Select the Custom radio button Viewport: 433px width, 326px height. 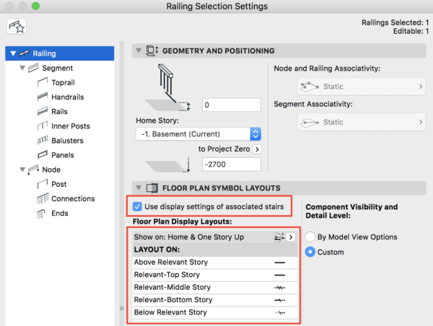(311, 252)
